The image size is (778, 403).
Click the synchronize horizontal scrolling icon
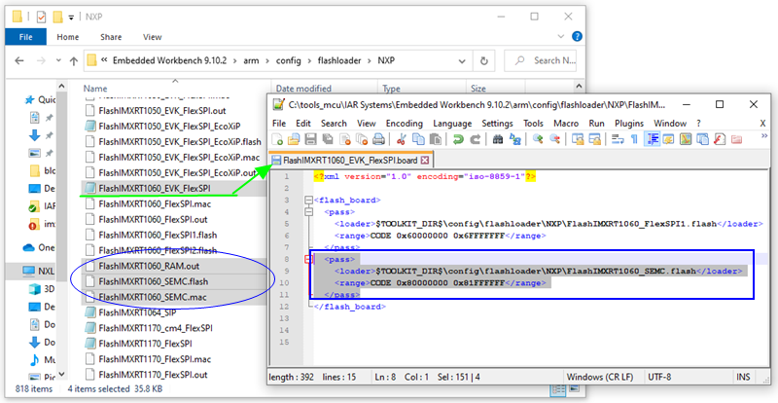click(594, 139)
